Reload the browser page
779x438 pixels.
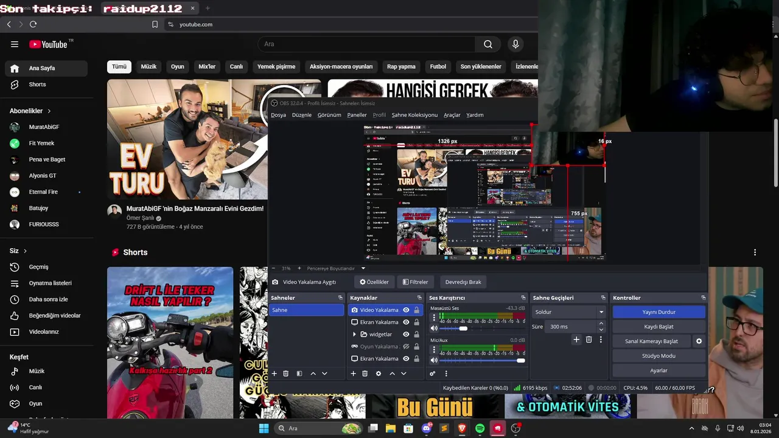(33, 24)
